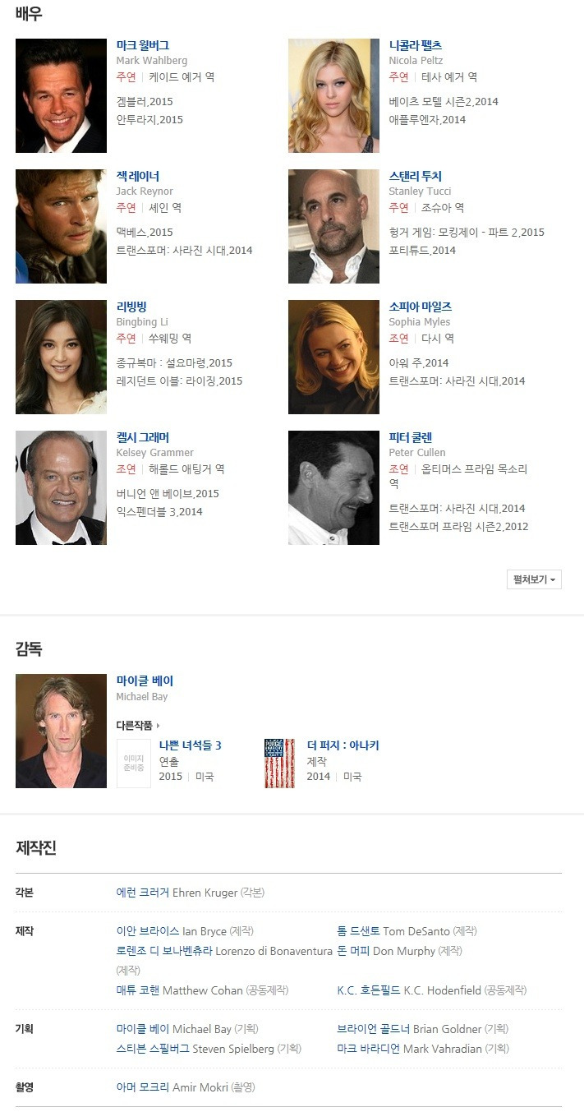The image size is (584, 1112).
Task: Open Sophia Myles's portrait image
Action: point(333,357)
